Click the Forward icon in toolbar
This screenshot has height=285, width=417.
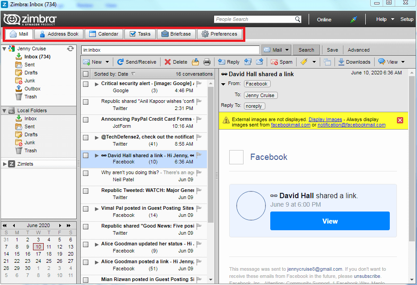[x=260, y=62]
